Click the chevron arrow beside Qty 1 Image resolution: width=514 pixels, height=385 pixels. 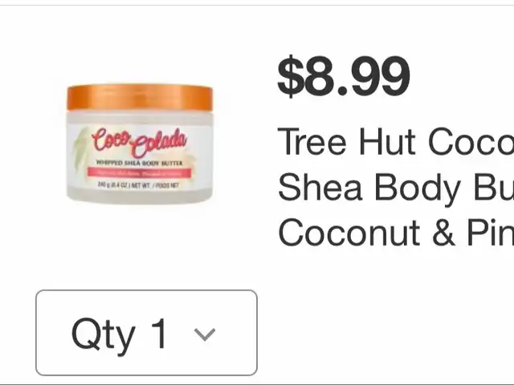(205, 334)
